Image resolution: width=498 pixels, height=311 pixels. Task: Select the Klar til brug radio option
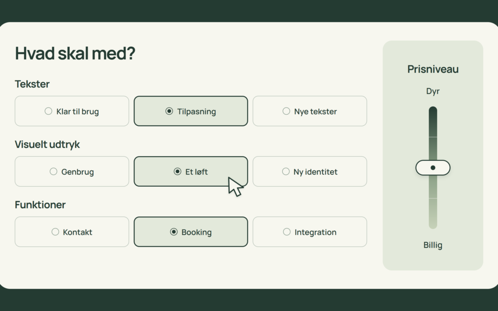click(72, 111)
